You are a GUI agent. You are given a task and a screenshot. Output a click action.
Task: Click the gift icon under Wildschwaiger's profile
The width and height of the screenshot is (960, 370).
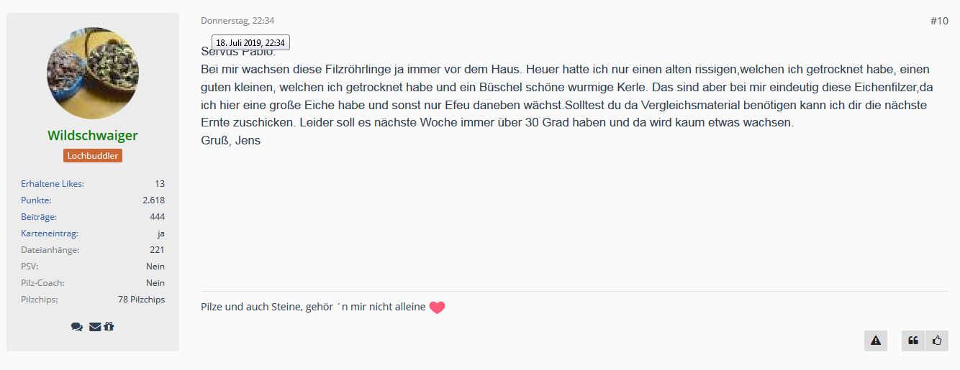point(109,327)
